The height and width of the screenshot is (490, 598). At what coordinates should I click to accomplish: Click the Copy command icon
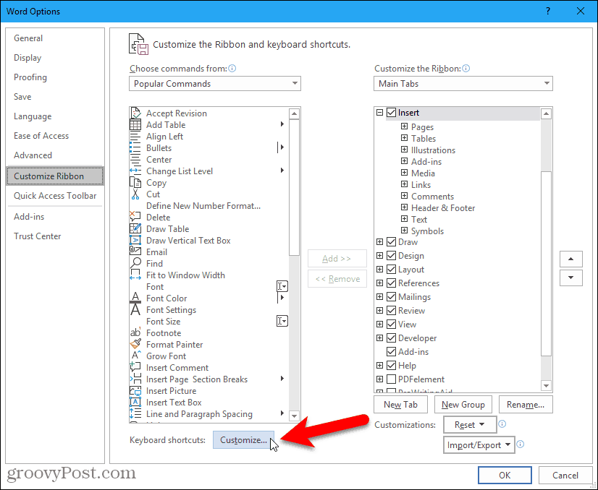pos(135,183)
